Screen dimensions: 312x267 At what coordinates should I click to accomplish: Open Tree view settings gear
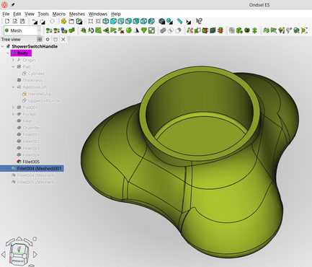48,39
